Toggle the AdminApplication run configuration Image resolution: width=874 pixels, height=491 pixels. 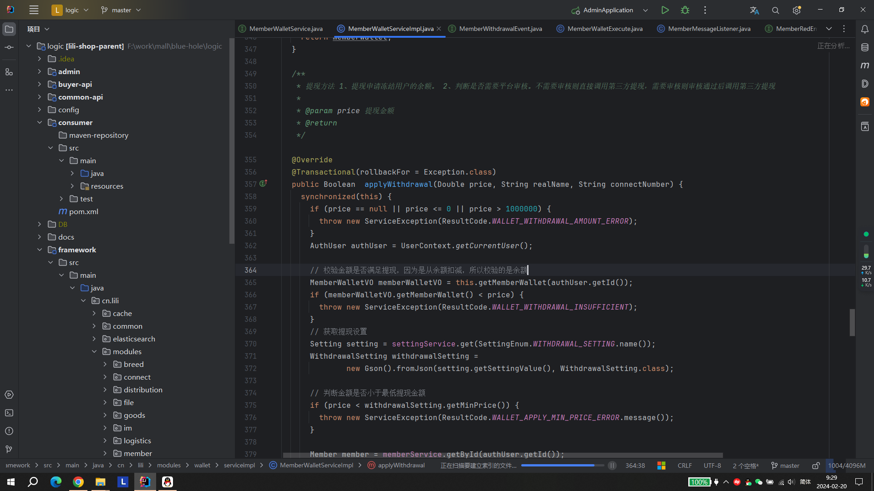point(647,10)
